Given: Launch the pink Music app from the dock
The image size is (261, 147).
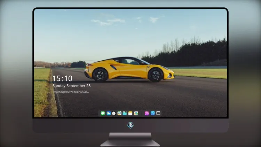Looking at the screenshot, I should (x=147, y=113).
